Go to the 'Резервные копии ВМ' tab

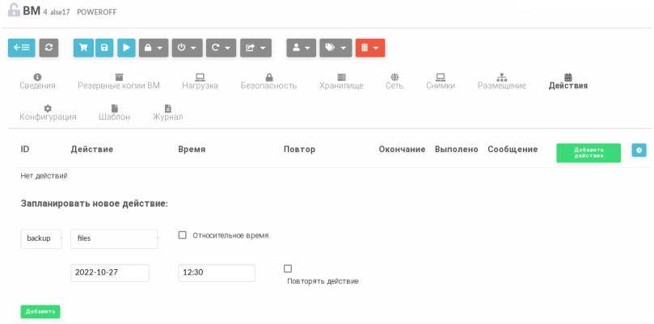[119, 81]
